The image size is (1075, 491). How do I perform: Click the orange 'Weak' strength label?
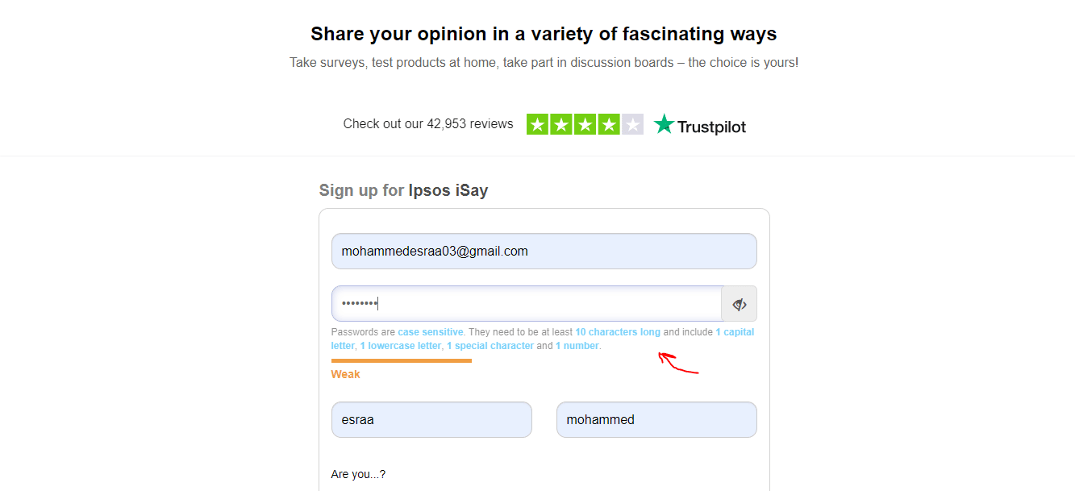point(345,374)
